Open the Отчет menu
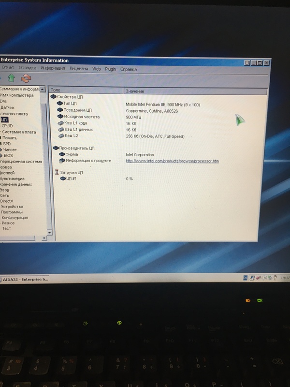 point(8,67)
